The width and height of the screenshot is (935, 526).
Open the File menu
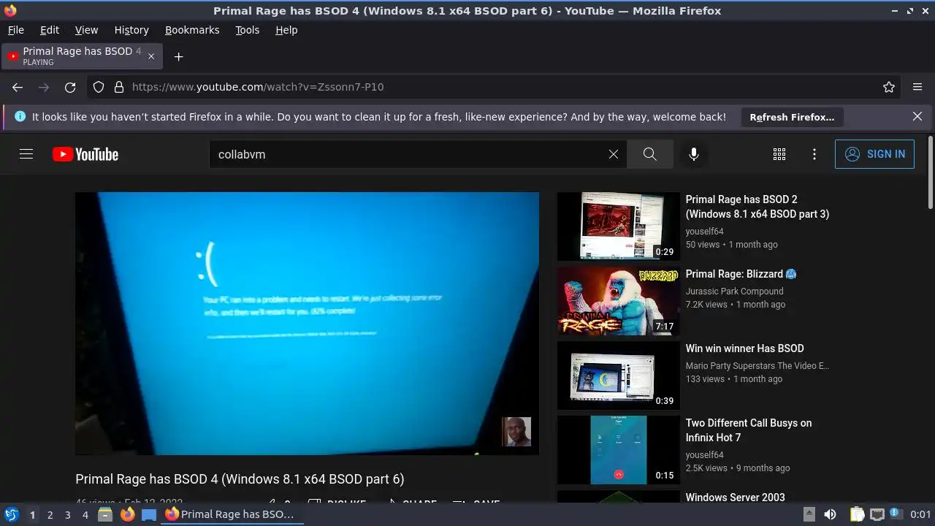tap(15, 30)
